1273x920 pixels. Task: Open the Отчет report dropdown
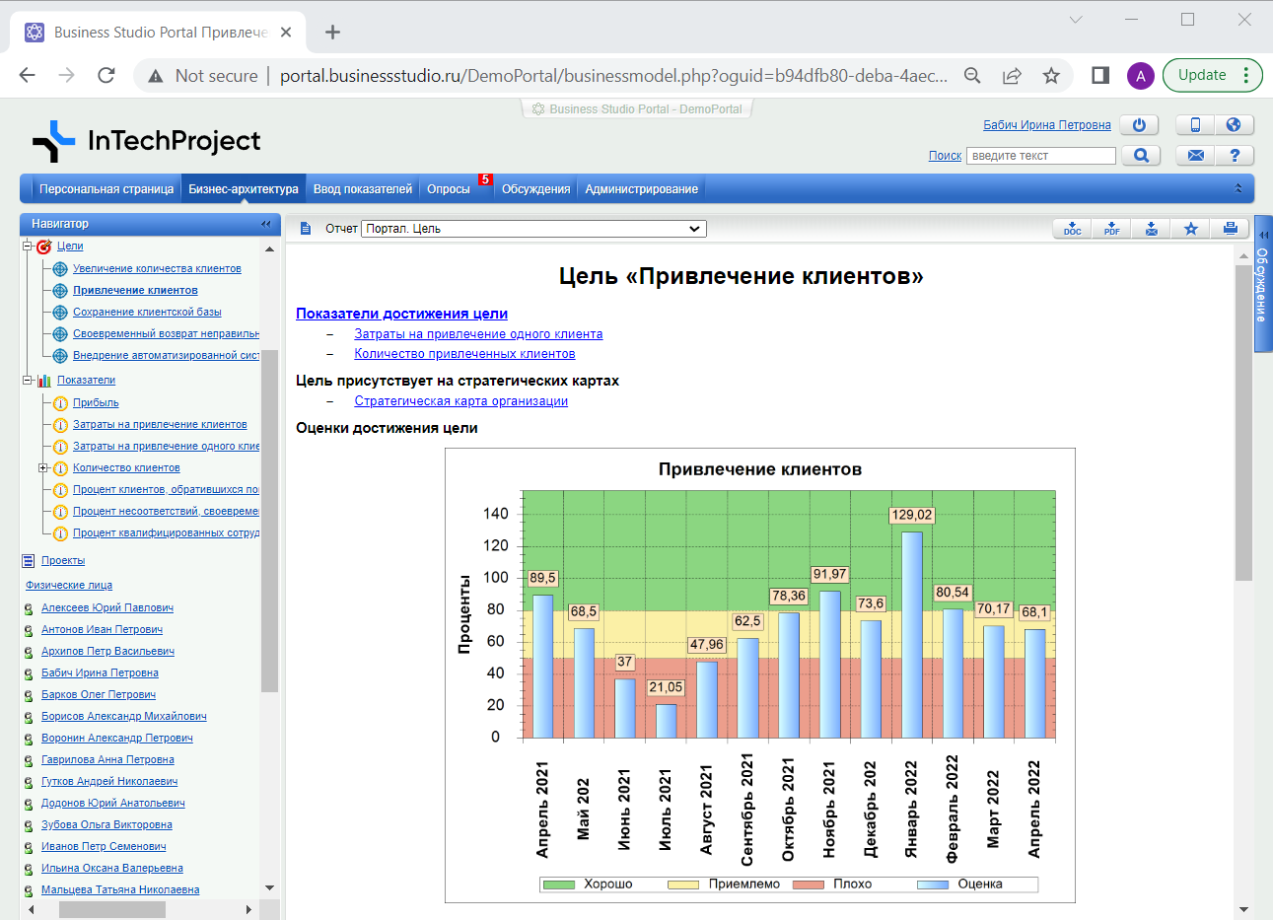tap(534, 229)
